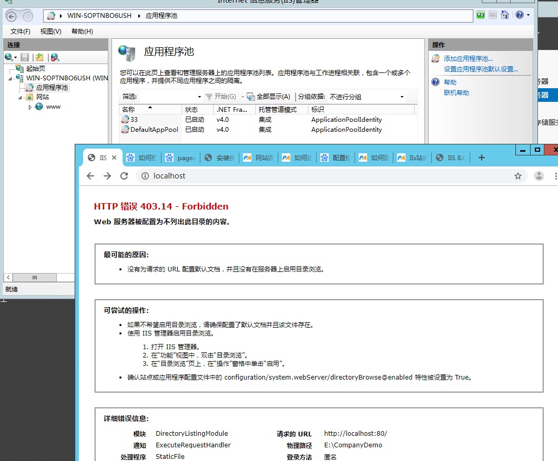Open the IIS Manager home icon
Screen dimensions: 558x461
pos(505,15)
